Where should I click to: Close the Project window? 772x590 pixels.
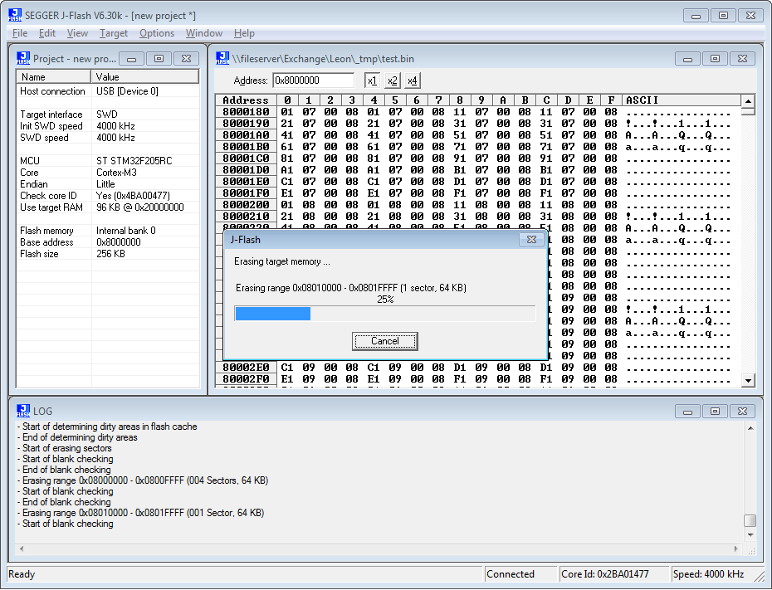point(186,59)
